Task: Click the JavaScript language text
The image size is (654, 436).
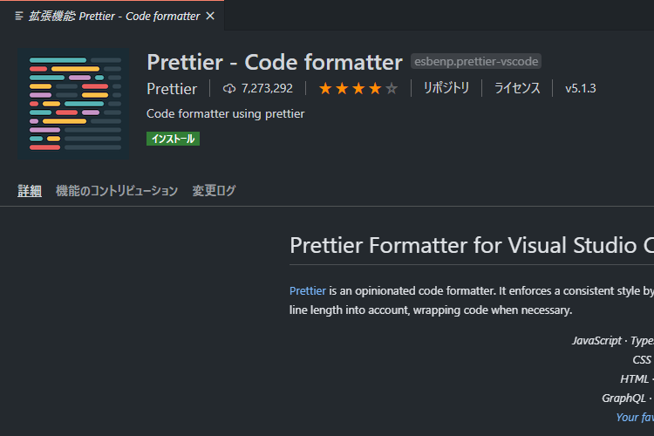Action: tap(596, 341)
